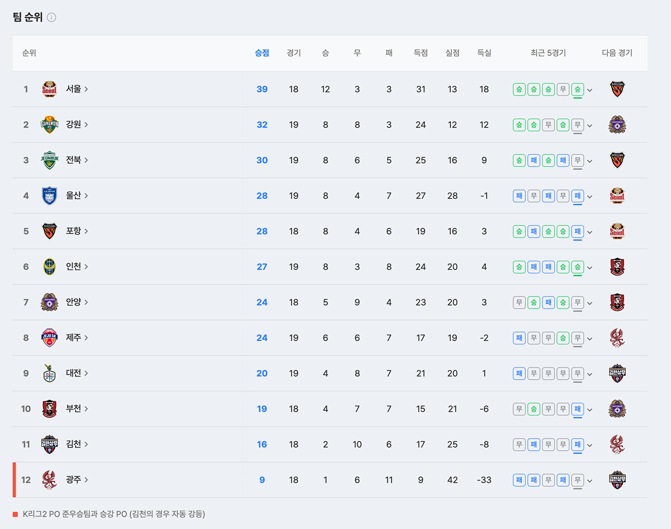
Task: Click the 득점 column header
Action: pos(420,53)
